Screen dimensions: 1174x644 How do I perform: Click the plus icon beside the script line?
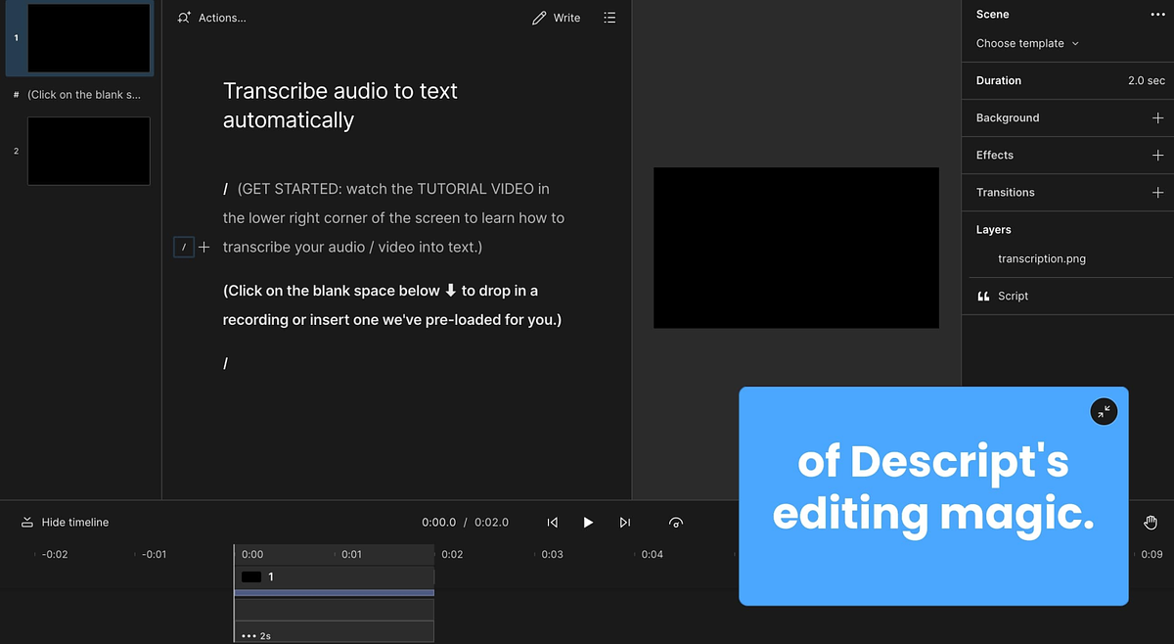point(204,248)
